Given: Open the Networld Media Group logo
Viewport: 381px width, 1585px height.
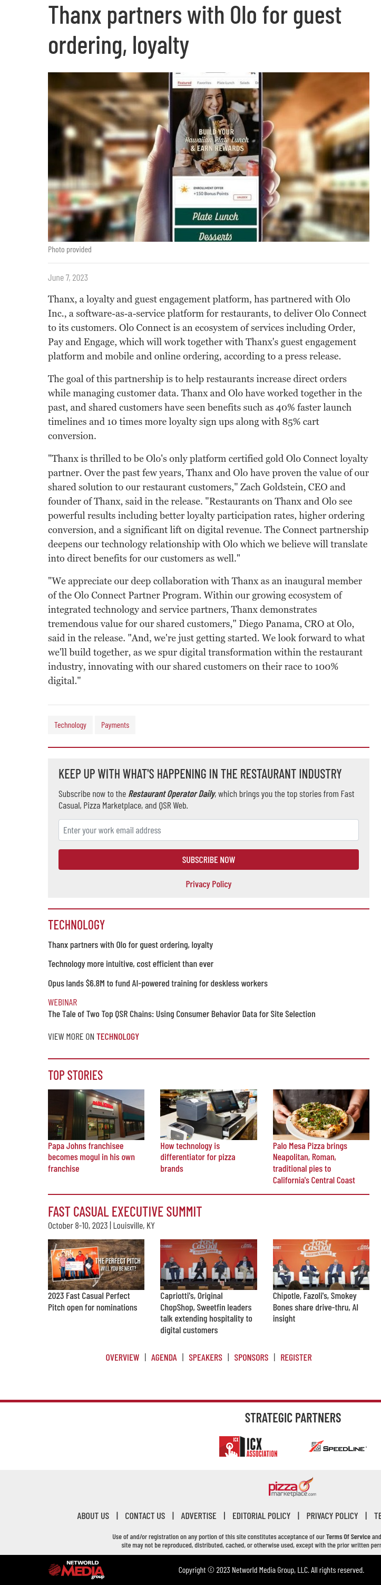Looking at the screenshot, I should [x=76, y=1569].
